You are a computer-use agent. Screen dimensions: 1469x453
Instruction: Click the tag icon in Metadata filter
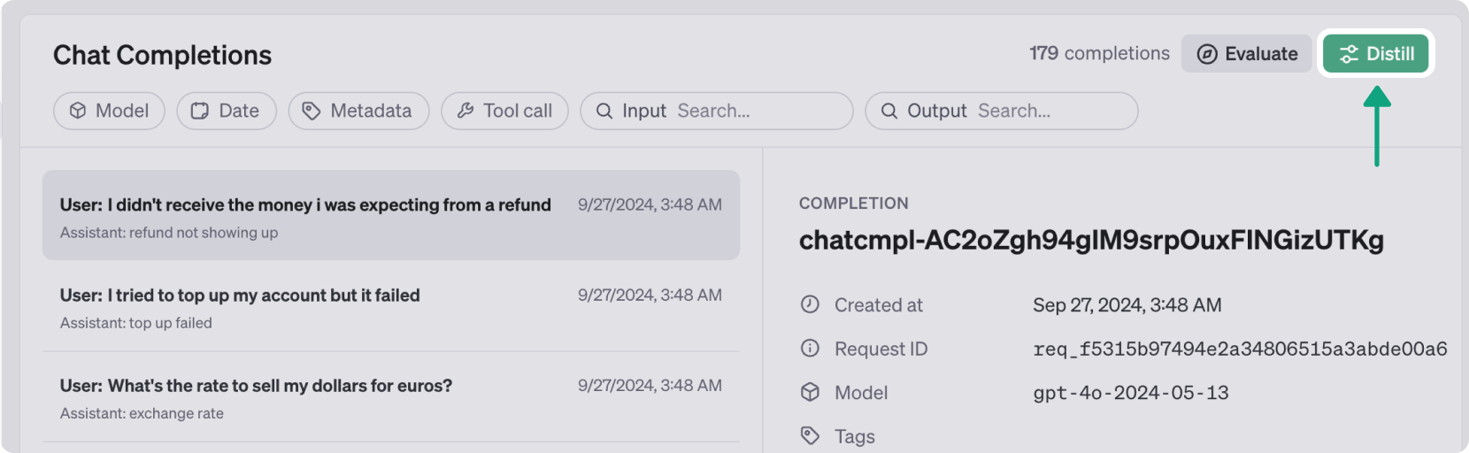tap(311, 111)
